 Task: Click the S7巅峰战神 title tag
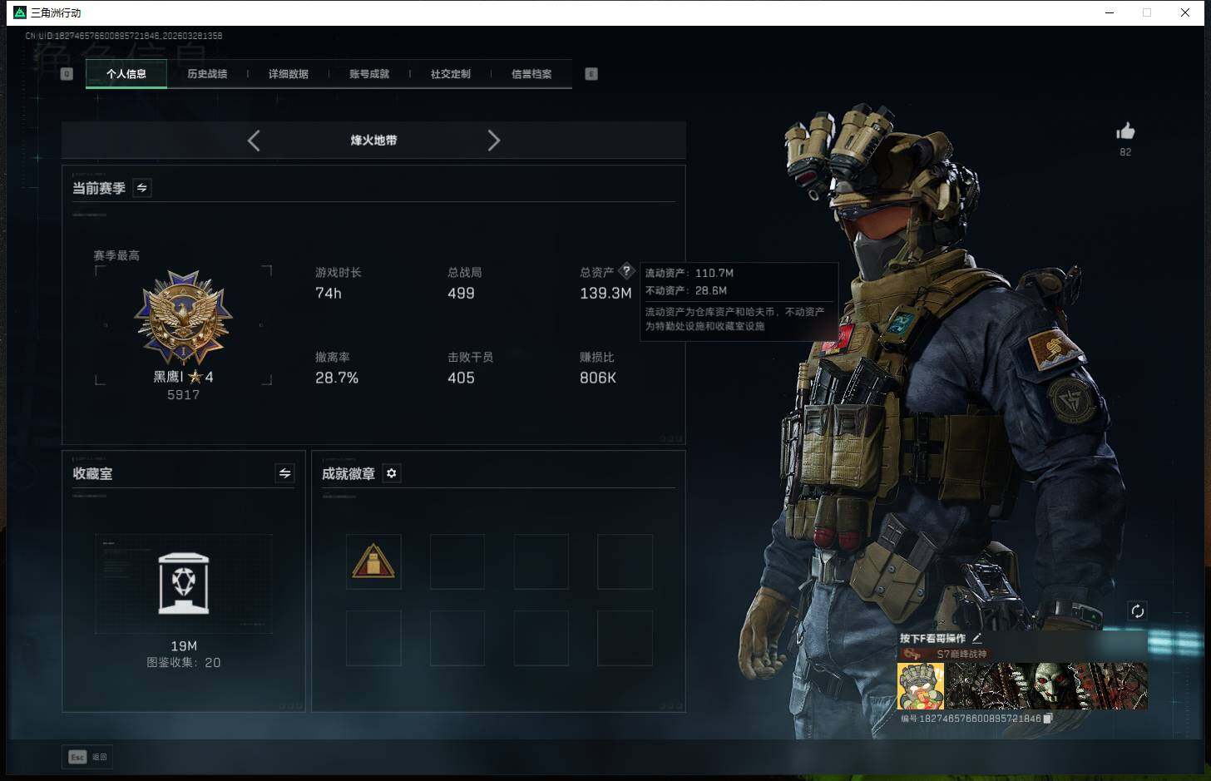coord(961,654)
